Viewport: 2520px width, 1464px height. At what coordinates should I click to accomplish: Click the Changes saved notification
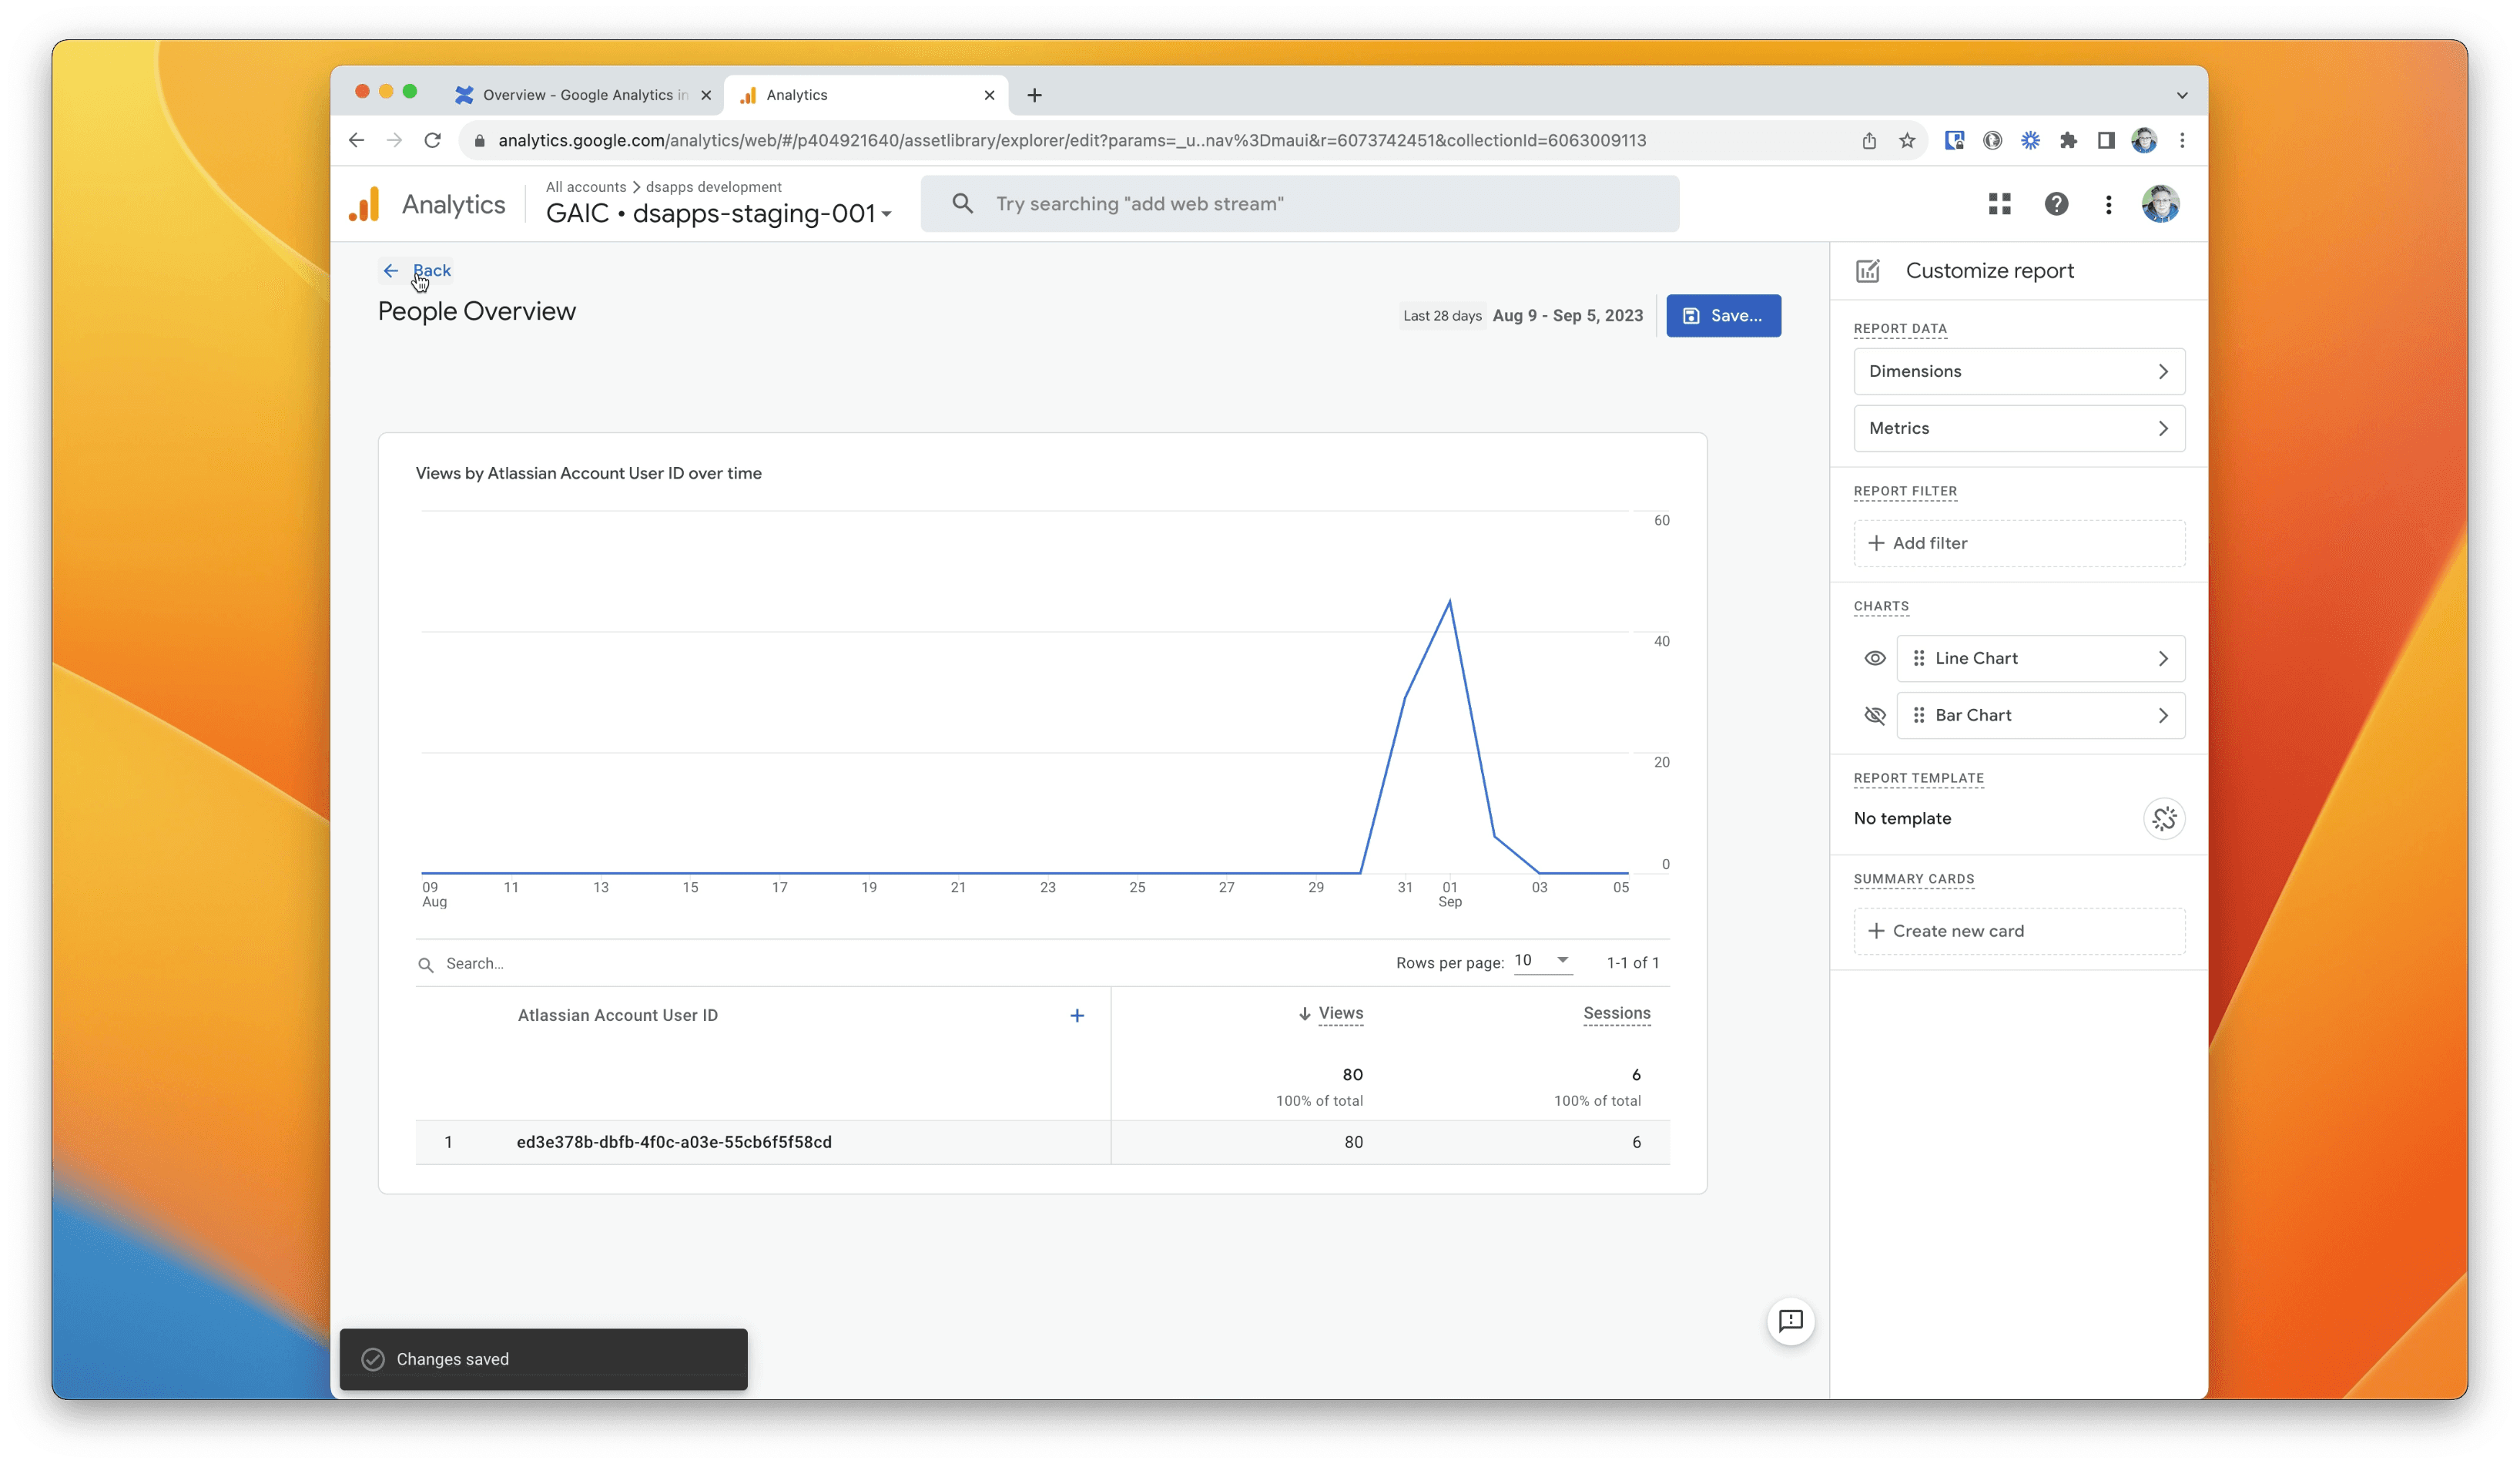[x=543, y=1360]
